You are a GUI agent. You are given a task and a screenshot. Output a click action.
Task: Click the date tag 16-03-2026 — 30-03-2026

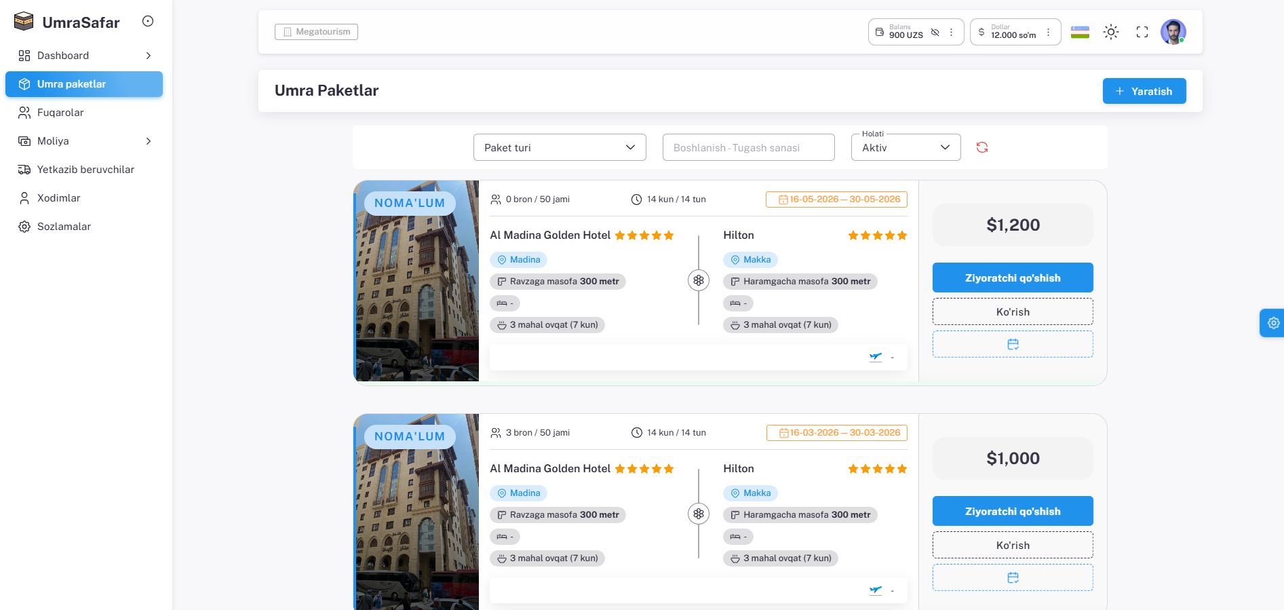click(836, 433)
